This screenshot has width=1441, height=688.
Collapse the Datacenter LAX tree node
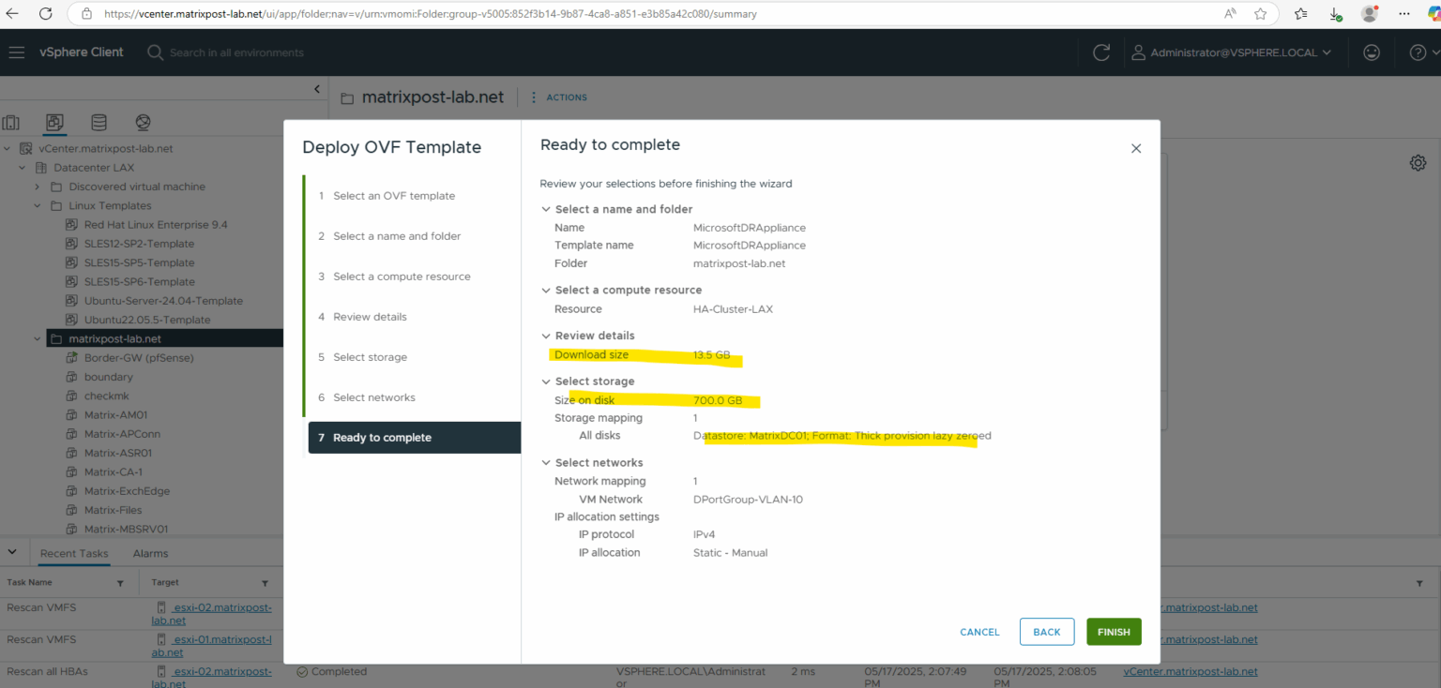[x=21, y=167]
